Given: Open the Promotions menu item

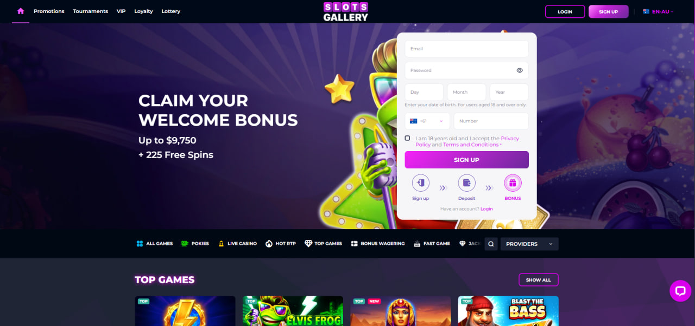Looking at the screenshot, I should click(49, 11).
